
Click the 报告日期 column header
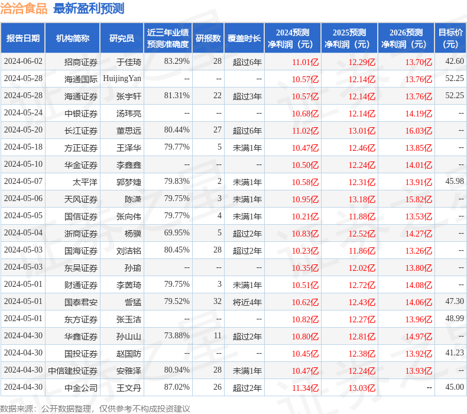tap(23, 38)
